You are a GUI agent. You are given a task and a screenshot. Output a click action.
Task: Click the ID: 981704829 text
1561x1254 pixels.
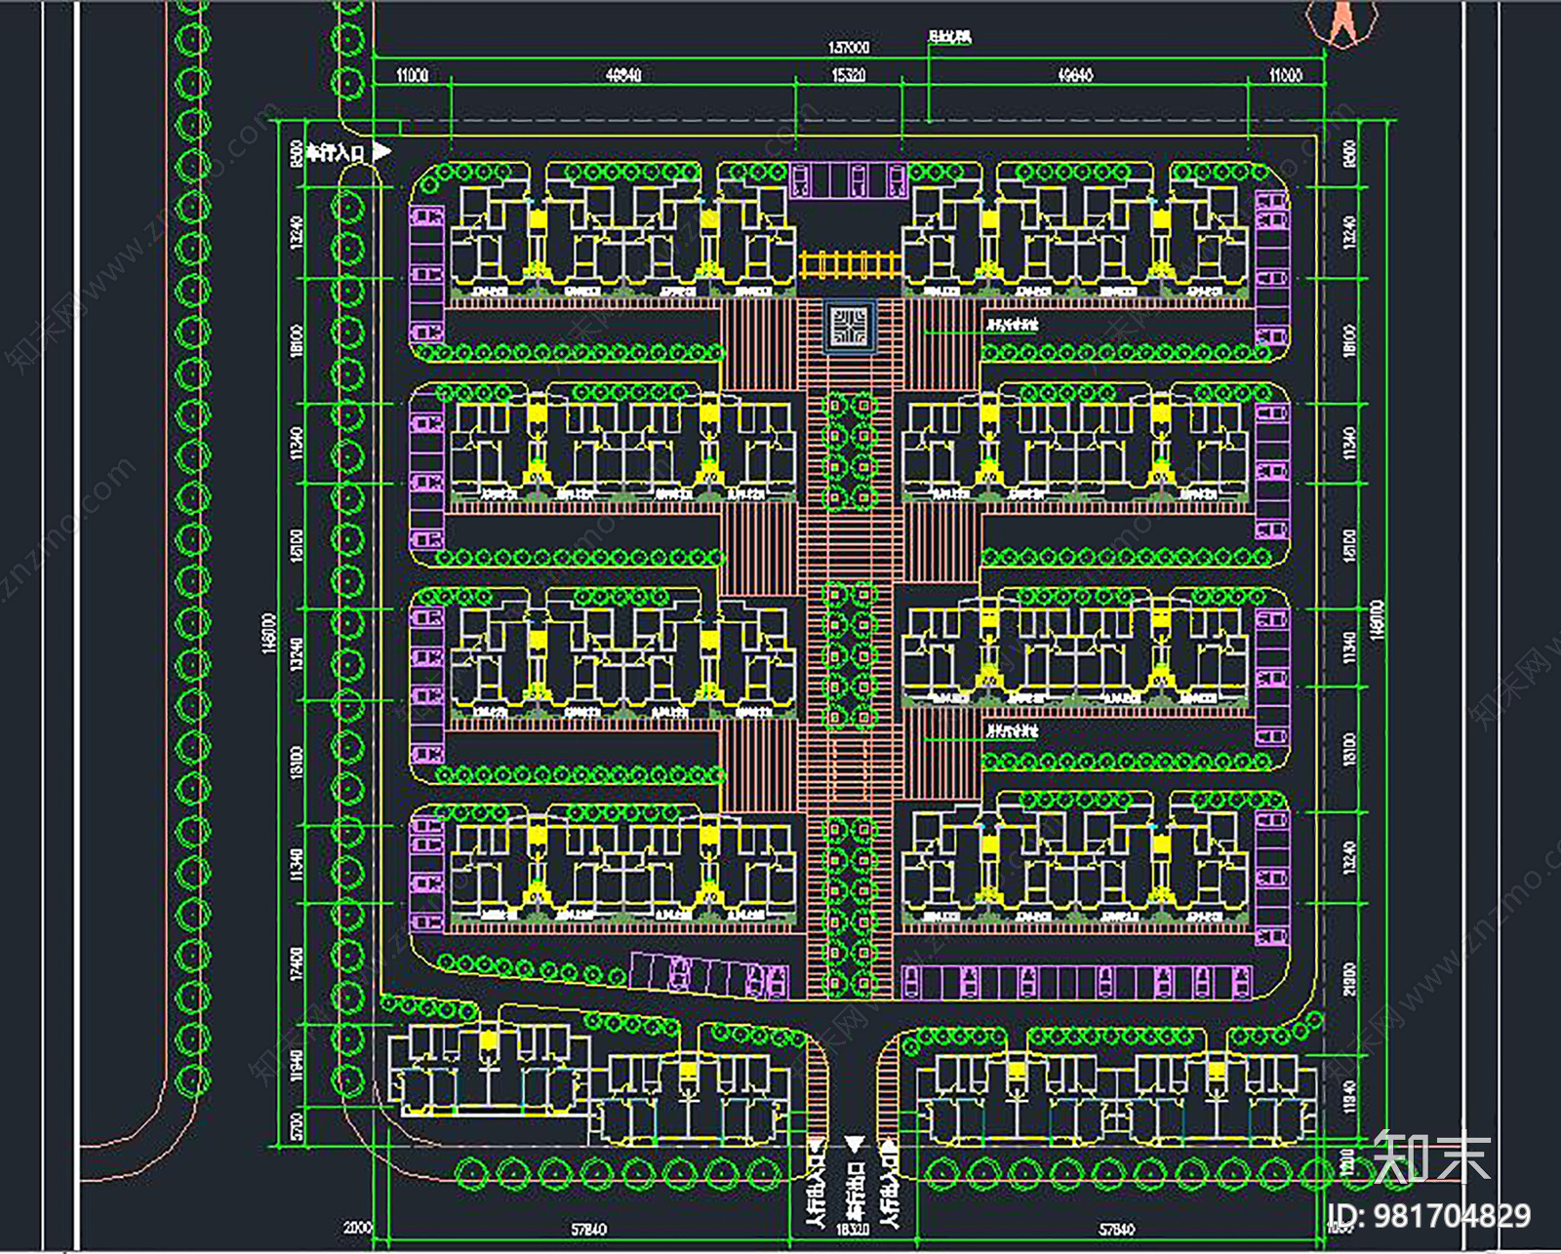1430,1216
